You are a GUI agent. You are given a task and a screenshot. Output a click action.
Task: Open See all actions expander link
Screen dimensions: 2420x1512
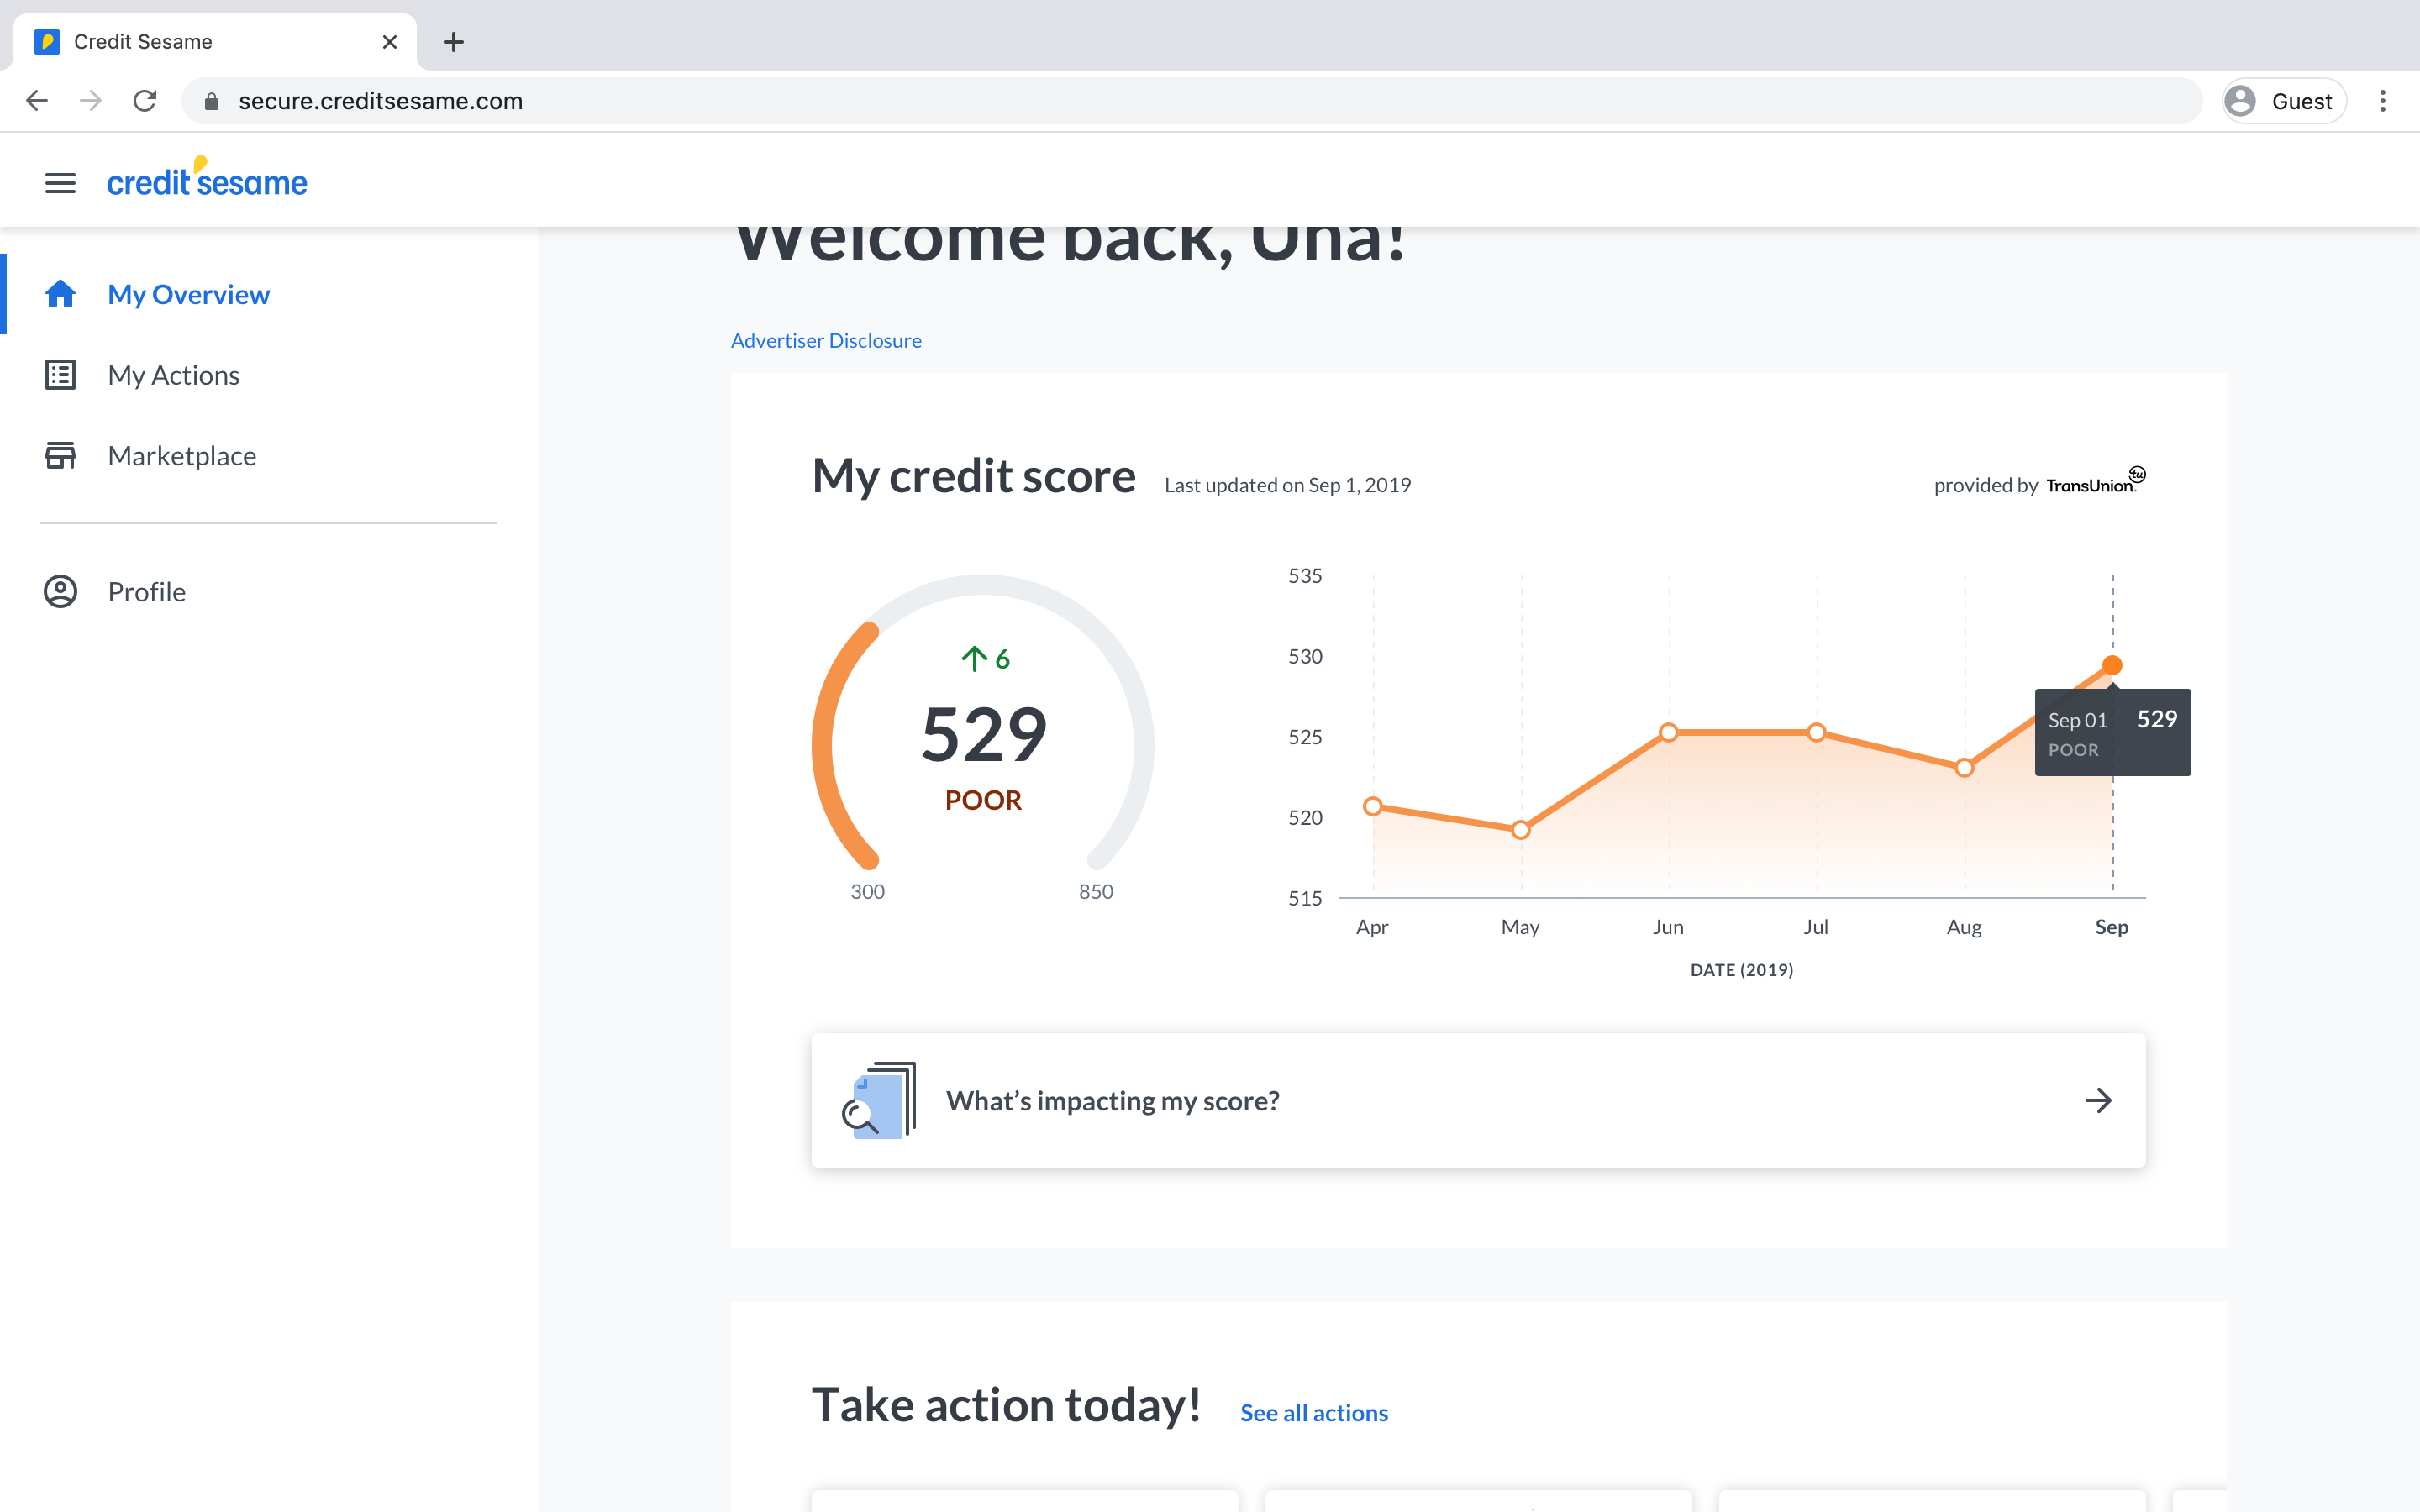1313,1413
